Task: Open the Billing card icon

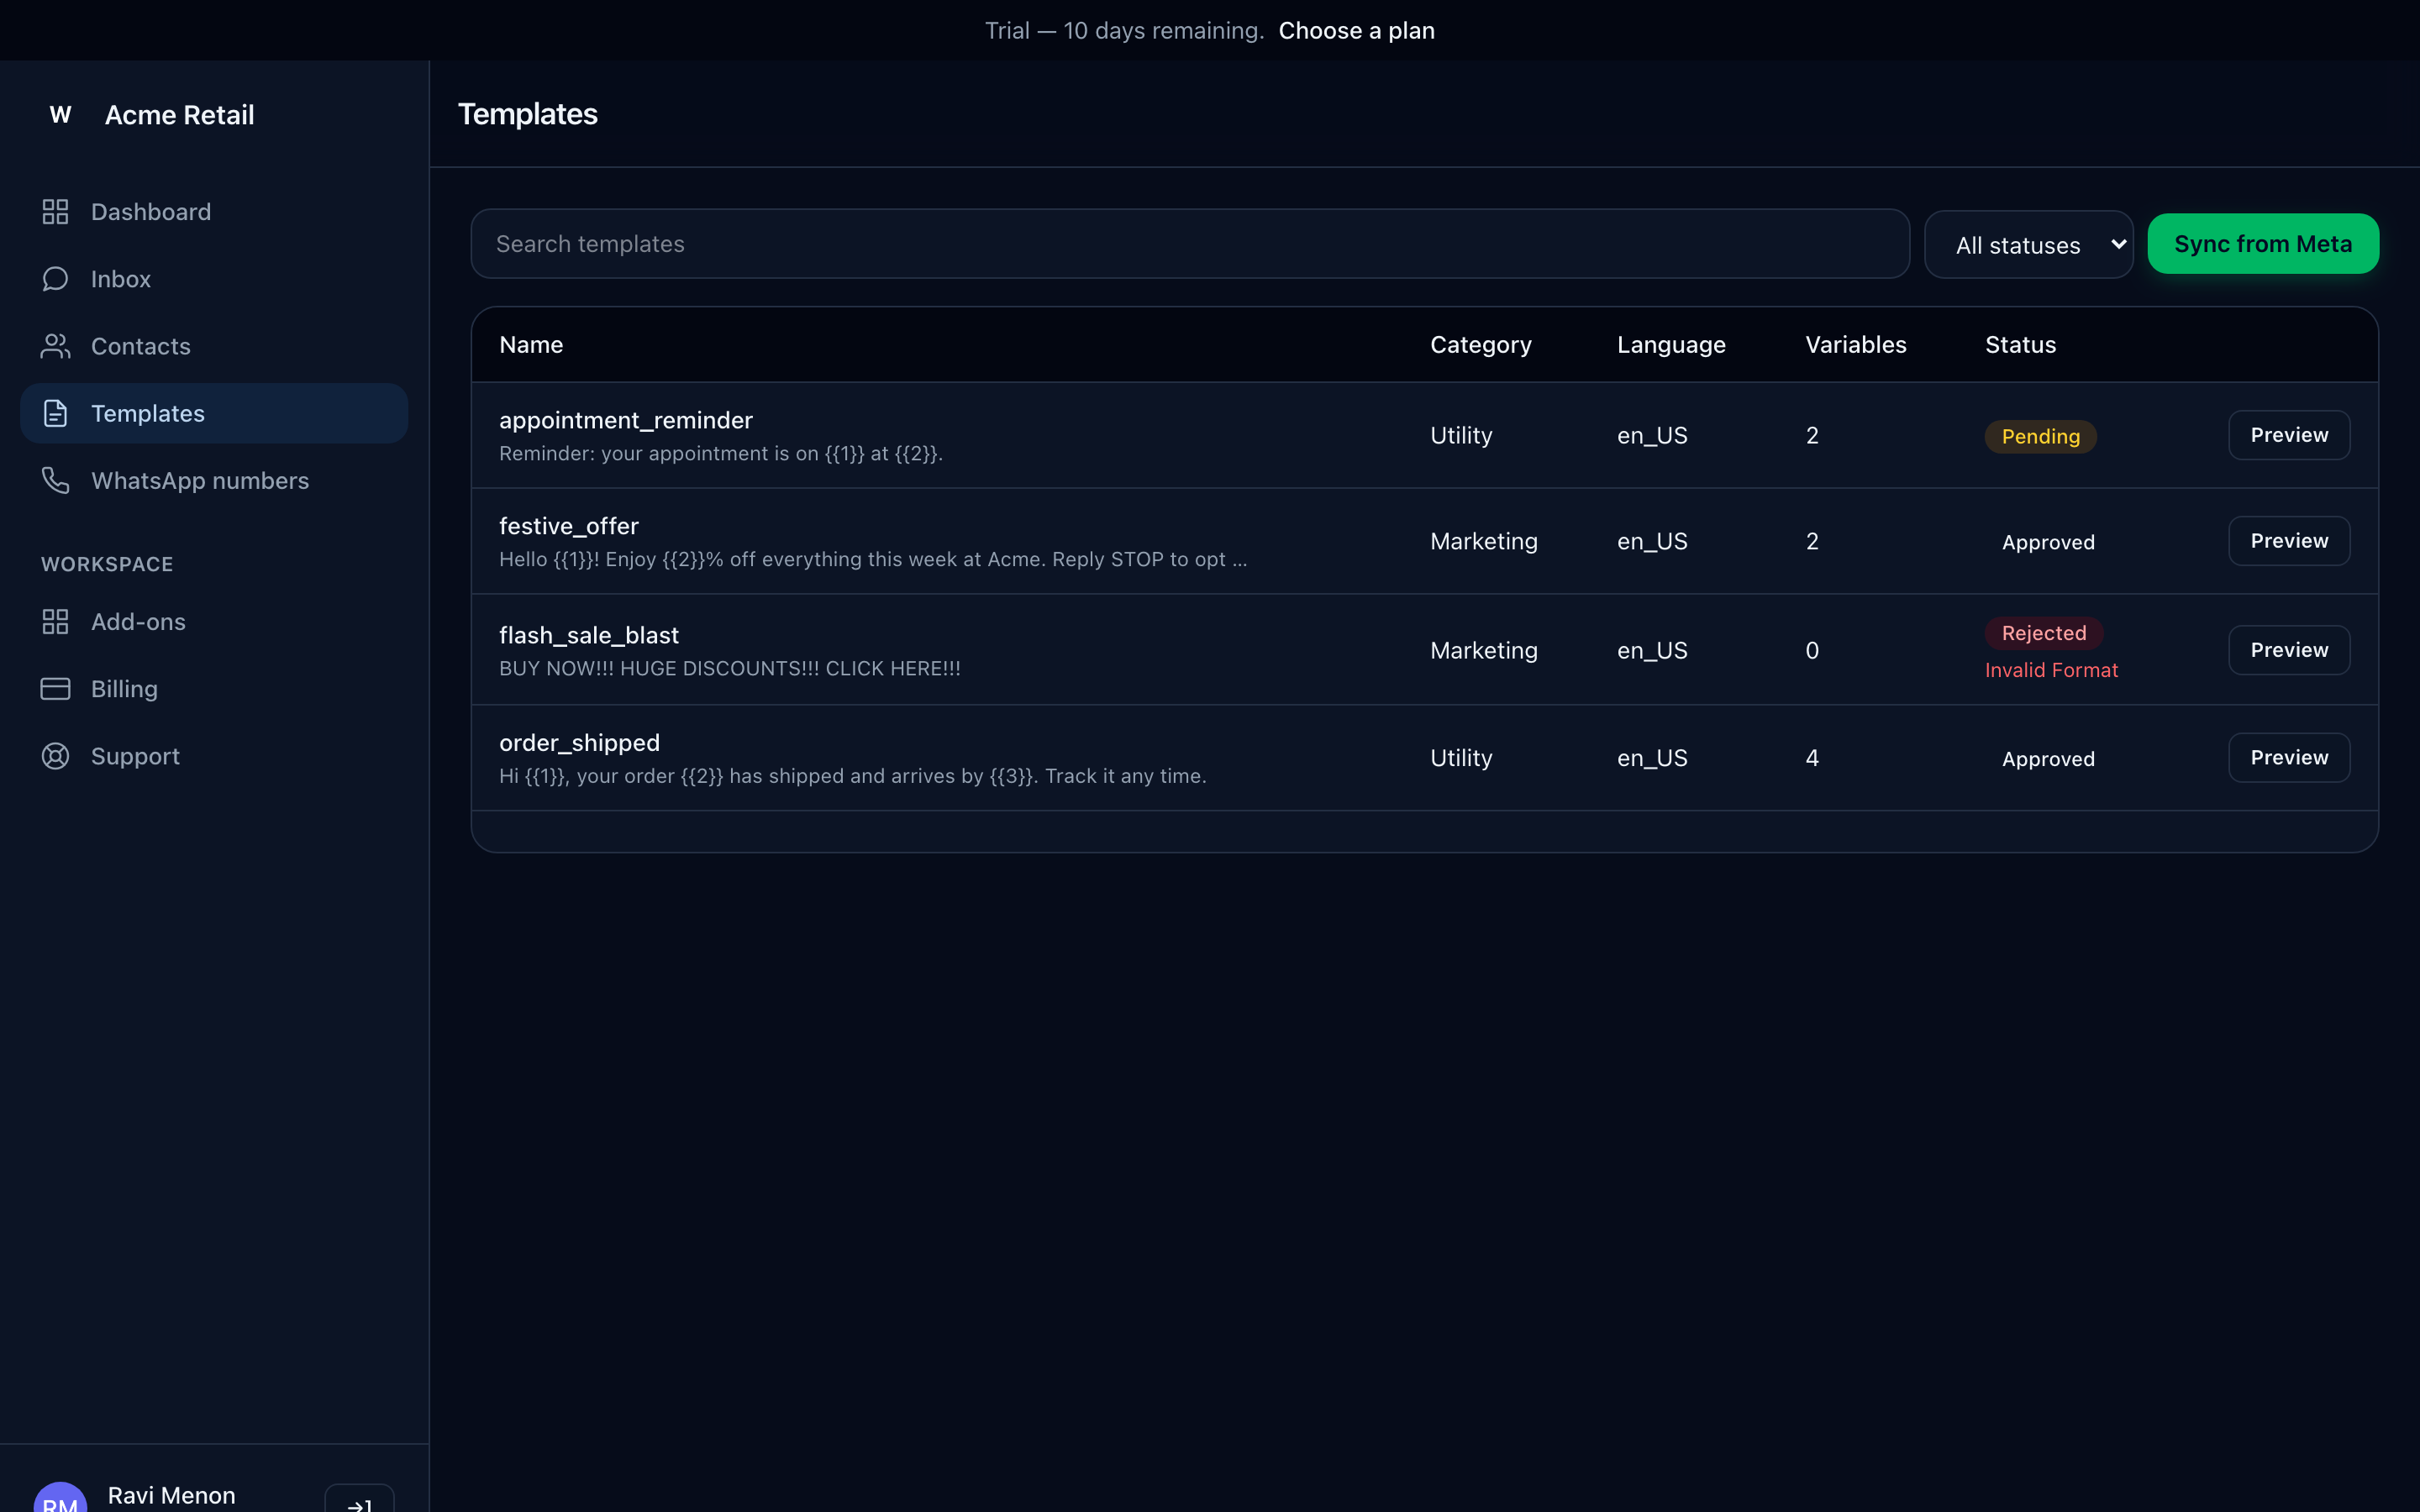Action: coord(55,689)
